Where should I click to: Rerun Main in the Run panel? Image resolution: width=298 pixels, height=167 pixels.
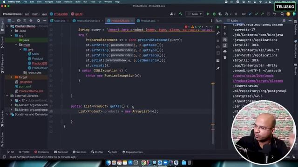pos(218,27)
